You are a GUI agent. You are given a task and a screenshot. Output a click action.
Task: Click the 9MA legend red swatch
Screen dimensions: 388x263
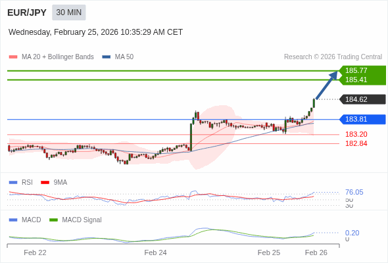click(x=45, y=183)
